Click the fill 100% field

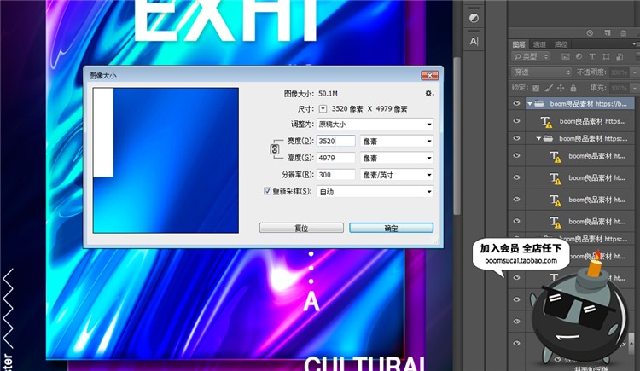[620, 88]
